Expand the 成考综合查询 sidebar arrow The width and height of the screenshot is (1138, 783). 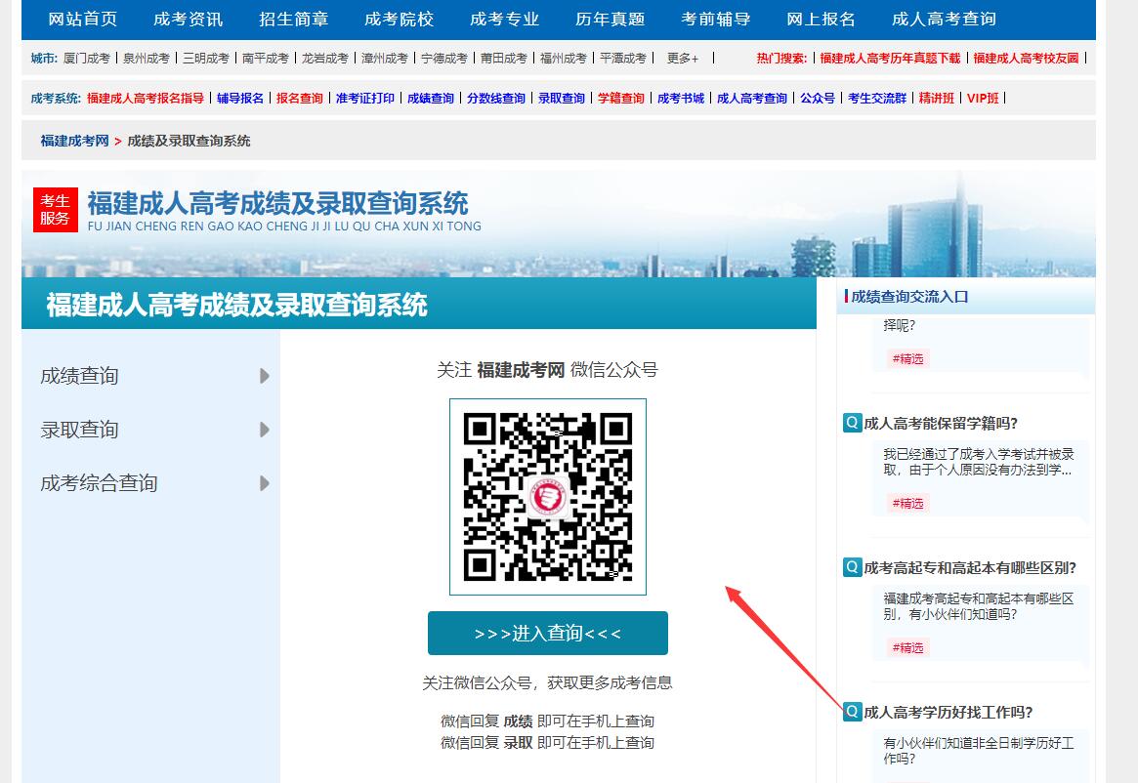[x=264, y=483]
